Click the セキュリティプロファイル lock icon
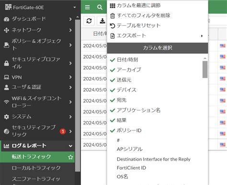 click(7, 63)
